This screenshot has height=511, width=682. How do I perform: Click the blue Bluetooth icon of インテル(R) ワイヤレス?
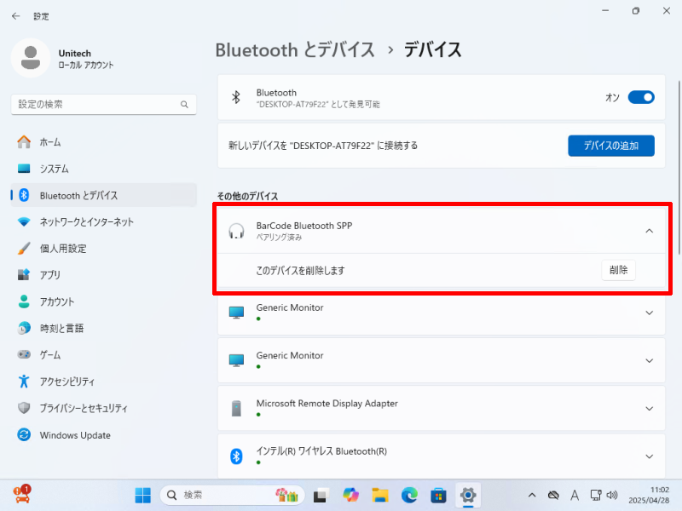(236, 456)
